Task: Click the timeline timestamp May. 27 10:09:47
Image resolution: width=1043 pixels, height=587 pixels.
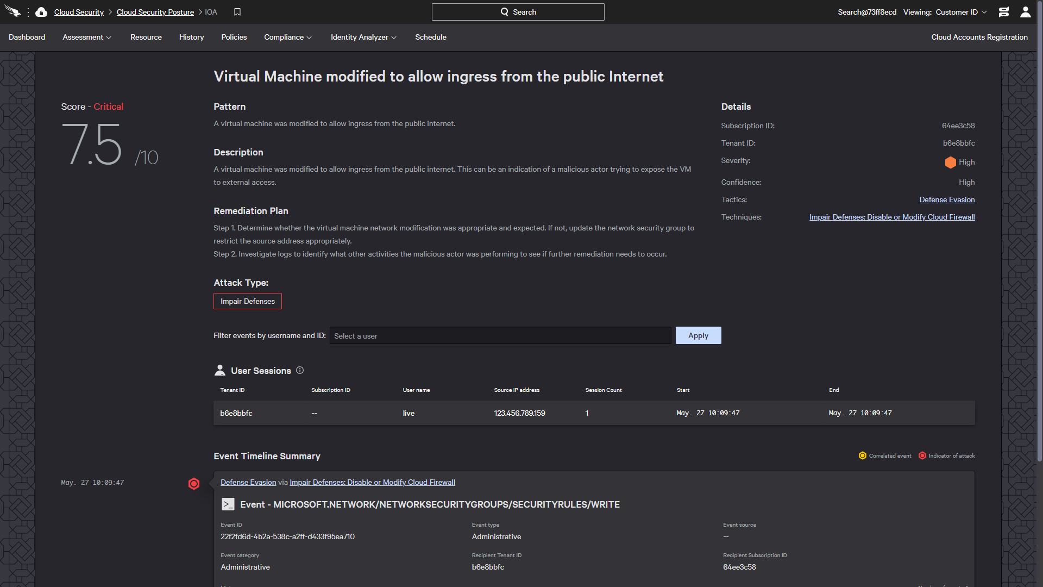Action: (x=92, y=482)
